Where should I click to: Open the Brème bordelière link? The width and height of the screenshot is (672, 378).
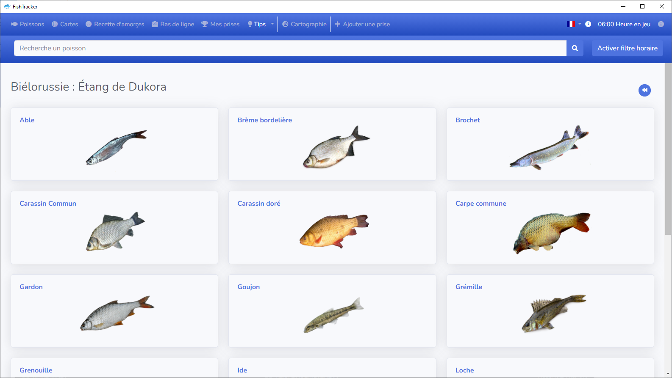(x=265, y=120)
